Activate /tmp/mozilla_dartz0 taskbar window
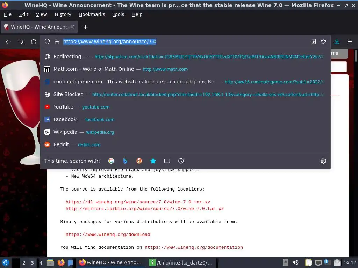 coord(181,262)
